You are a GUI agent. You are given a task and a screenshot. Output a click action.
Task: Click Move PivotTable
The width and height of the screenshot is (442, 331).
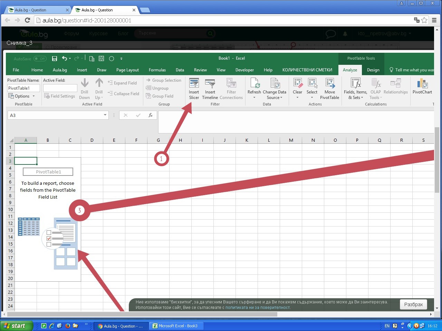coord(330,88)
